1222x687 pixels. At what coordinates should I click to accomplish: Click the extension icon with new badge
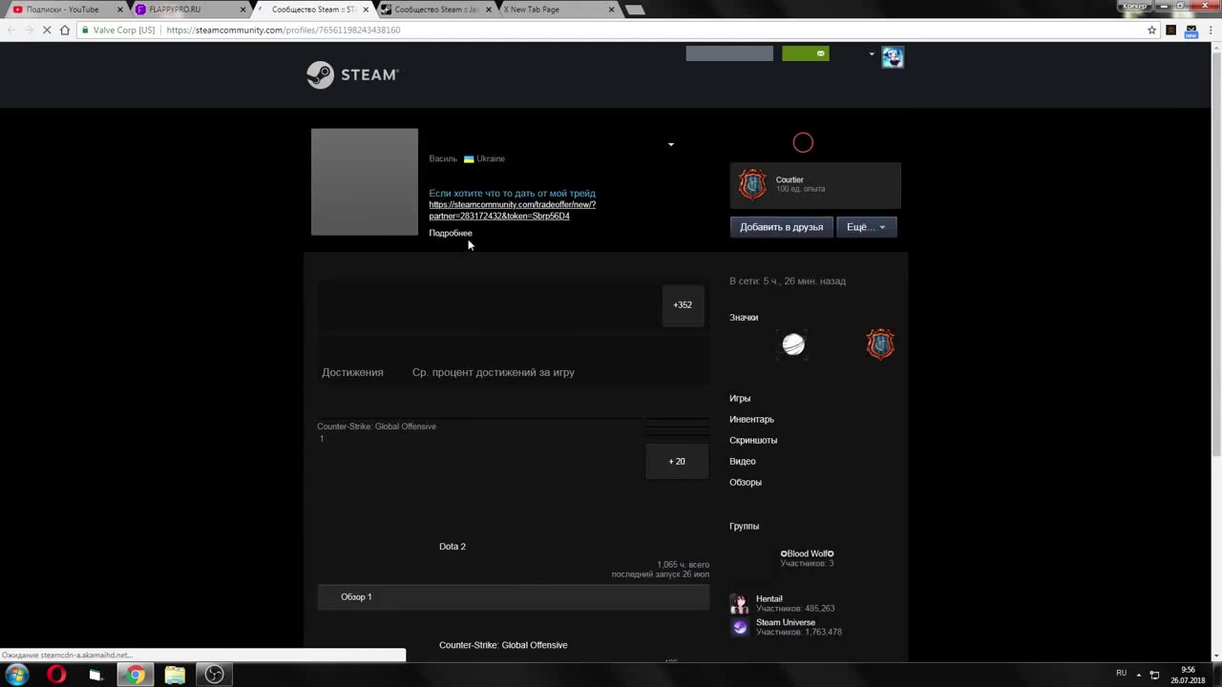1190,31
